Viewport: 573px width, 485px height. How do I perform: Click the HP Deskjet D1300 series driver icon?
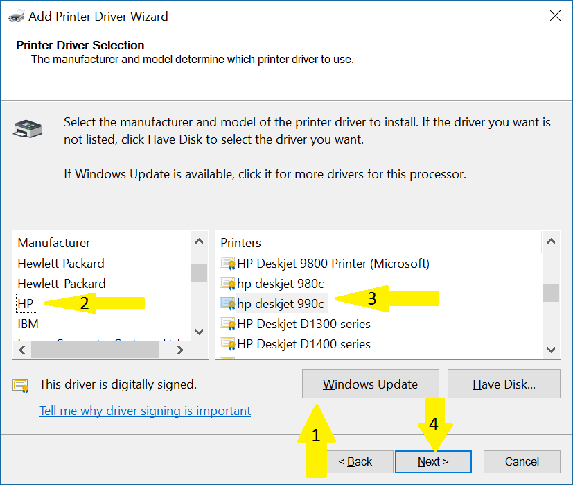tap(227, 324)
